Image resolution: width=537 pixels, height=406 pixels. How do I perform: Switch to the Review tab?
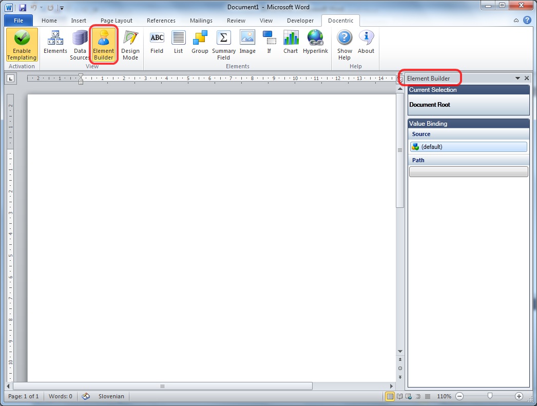tap(236, 21)
